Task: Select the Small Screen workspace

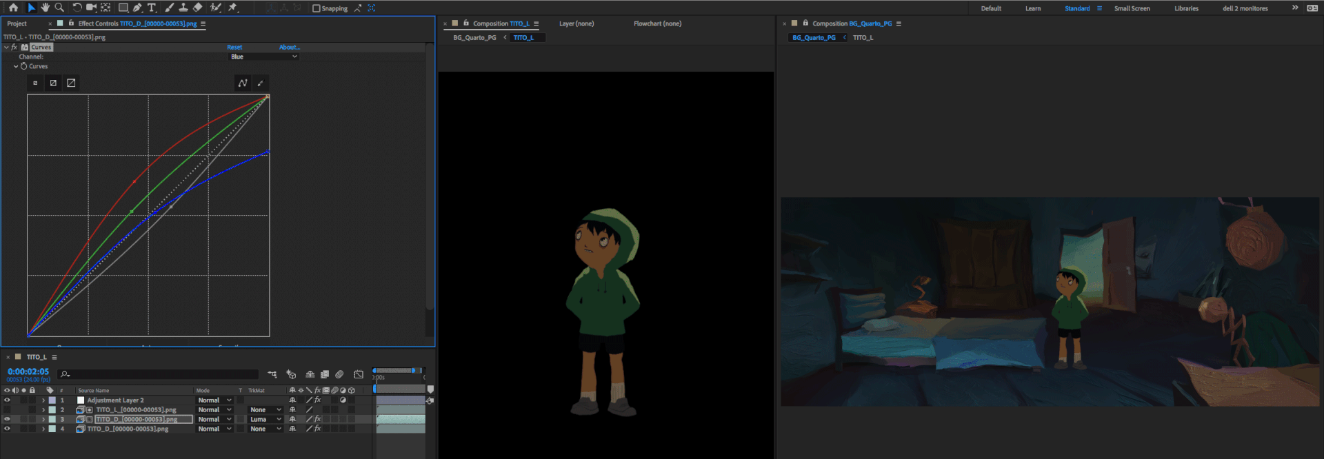Action: pyautogui.click(x=1132, y=8)
